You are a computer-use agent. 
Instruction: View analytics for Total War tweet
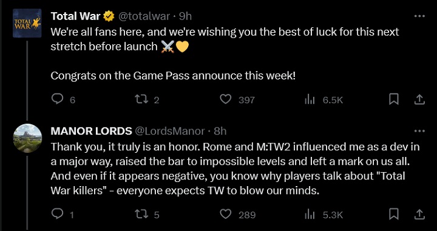tap(310, 99)
